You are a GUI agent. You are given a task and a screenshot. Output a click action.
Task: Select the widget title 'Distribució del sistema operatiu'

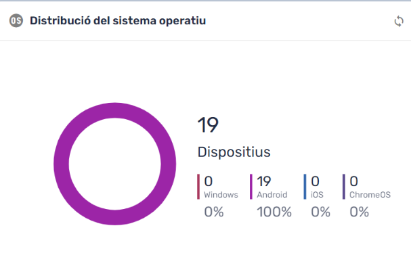(x=118, y=21)
